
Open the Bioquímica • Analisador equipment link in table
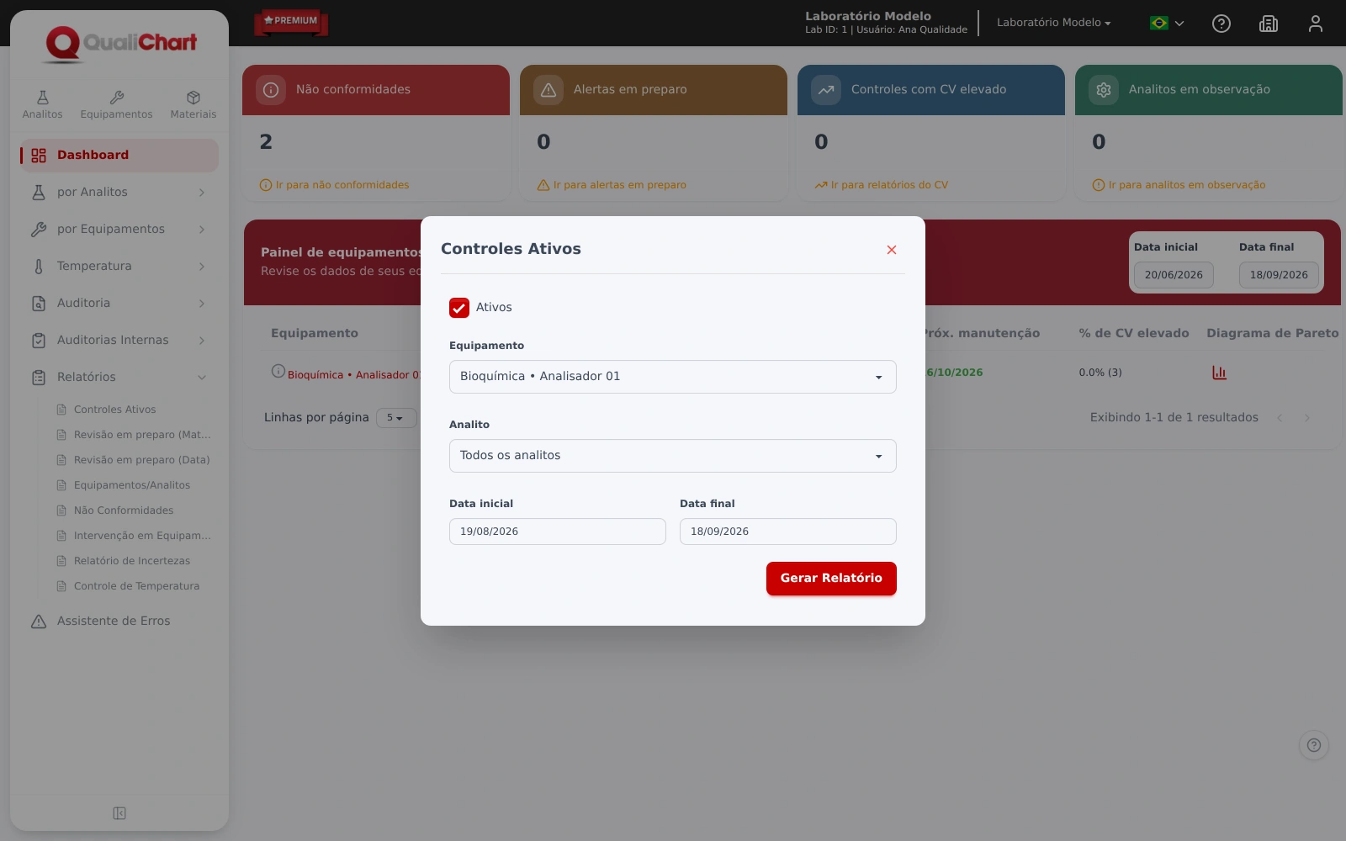pos(353,375)
